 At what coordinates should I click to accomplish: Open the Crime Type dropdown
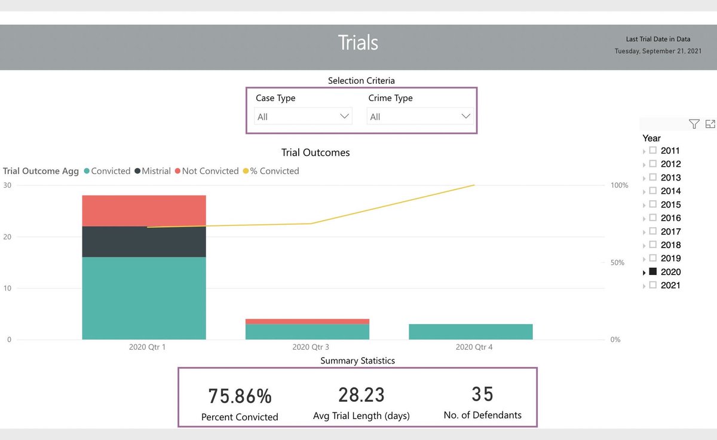pyautogui.click(x=420, y=117)
